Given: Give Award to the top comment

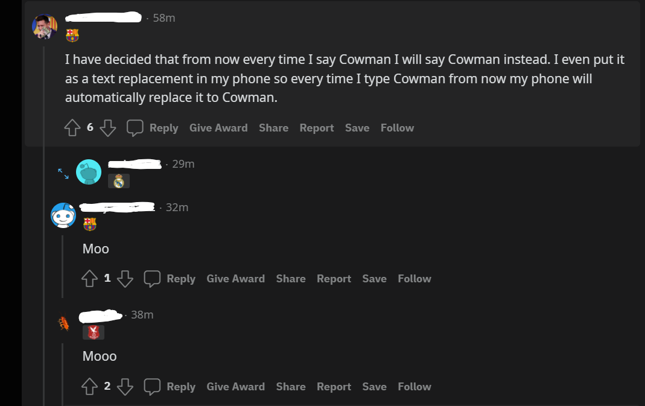Looking at the screenshot, I should click(x=218, y=127).
